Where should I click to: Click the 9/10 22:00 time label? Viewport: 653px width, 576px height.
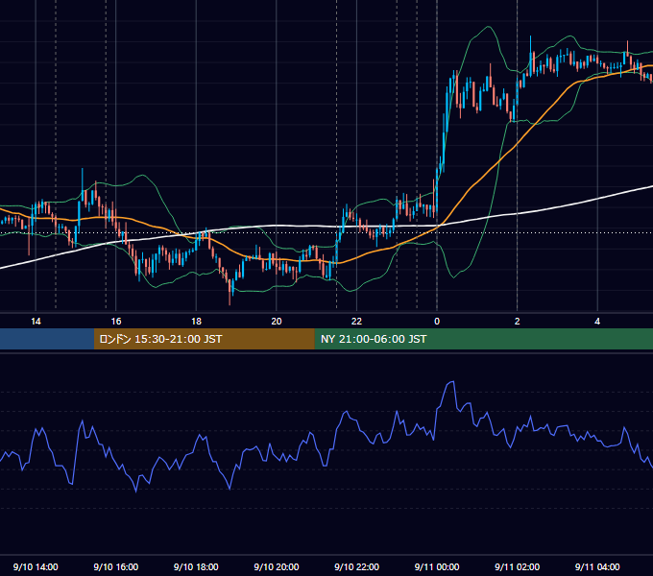coord(356,566)
